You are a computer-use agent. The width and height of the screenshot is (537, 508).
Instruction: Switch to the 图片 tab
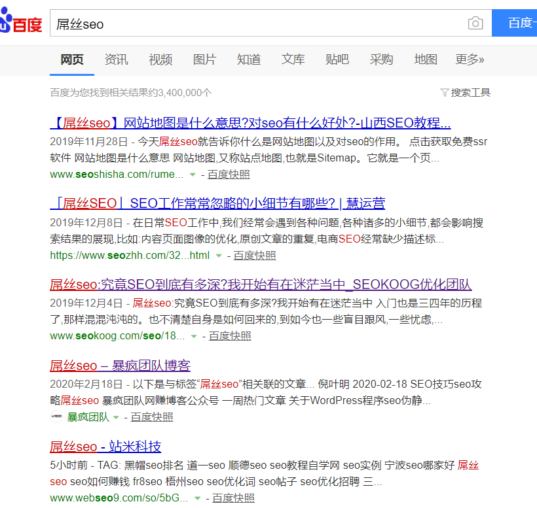(x=205, y=59)
